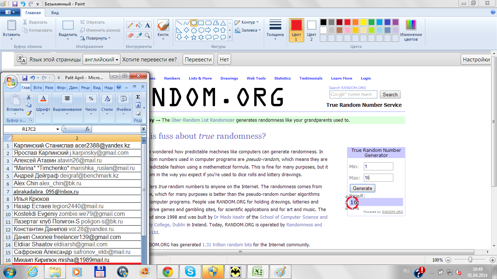
Task: Click the Paint Save icon in title bar
Action: click(15, 4)
